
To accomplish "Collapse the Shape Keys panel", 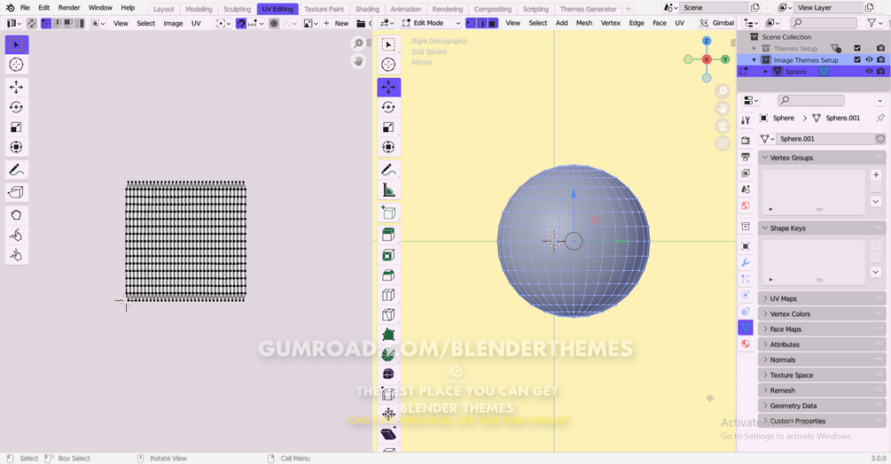I will point(822,228).
